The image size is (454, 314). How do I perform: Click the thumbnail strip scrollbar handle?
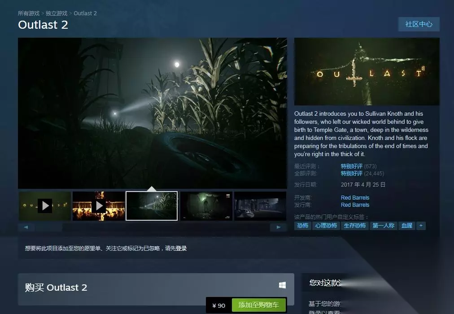[x=48, y=227]
